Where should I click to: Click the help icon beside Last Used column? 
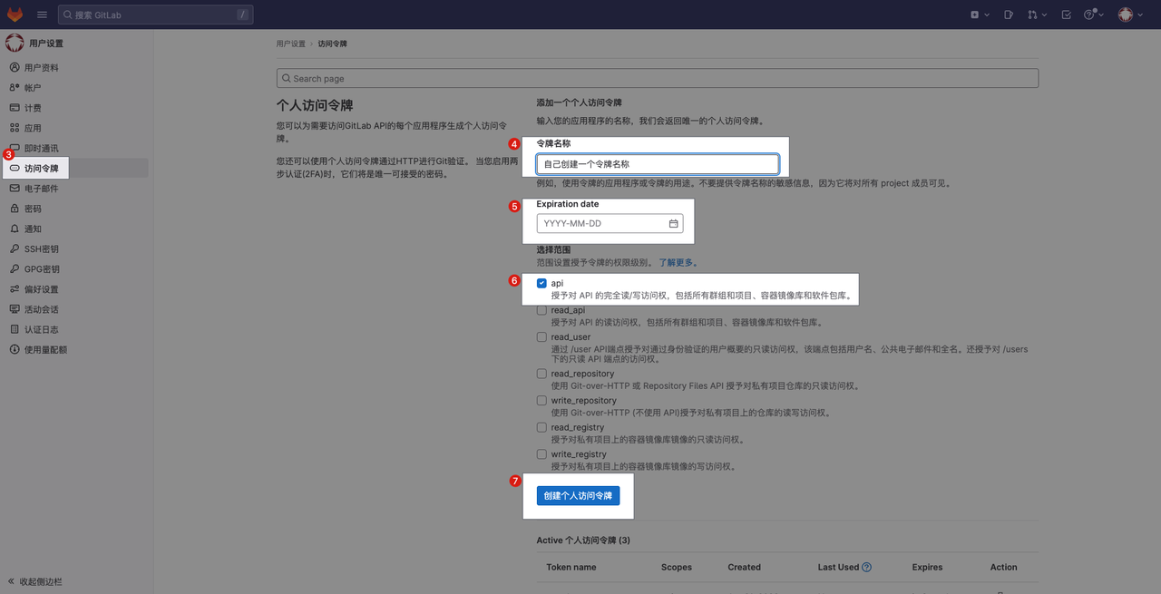[x=866, y=568]
